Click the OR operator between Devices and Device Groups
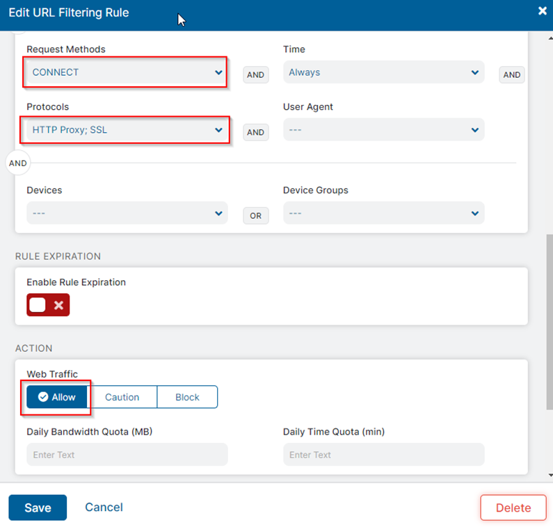The width and height of the screenshot is (553, 527). tap(256, 216)
